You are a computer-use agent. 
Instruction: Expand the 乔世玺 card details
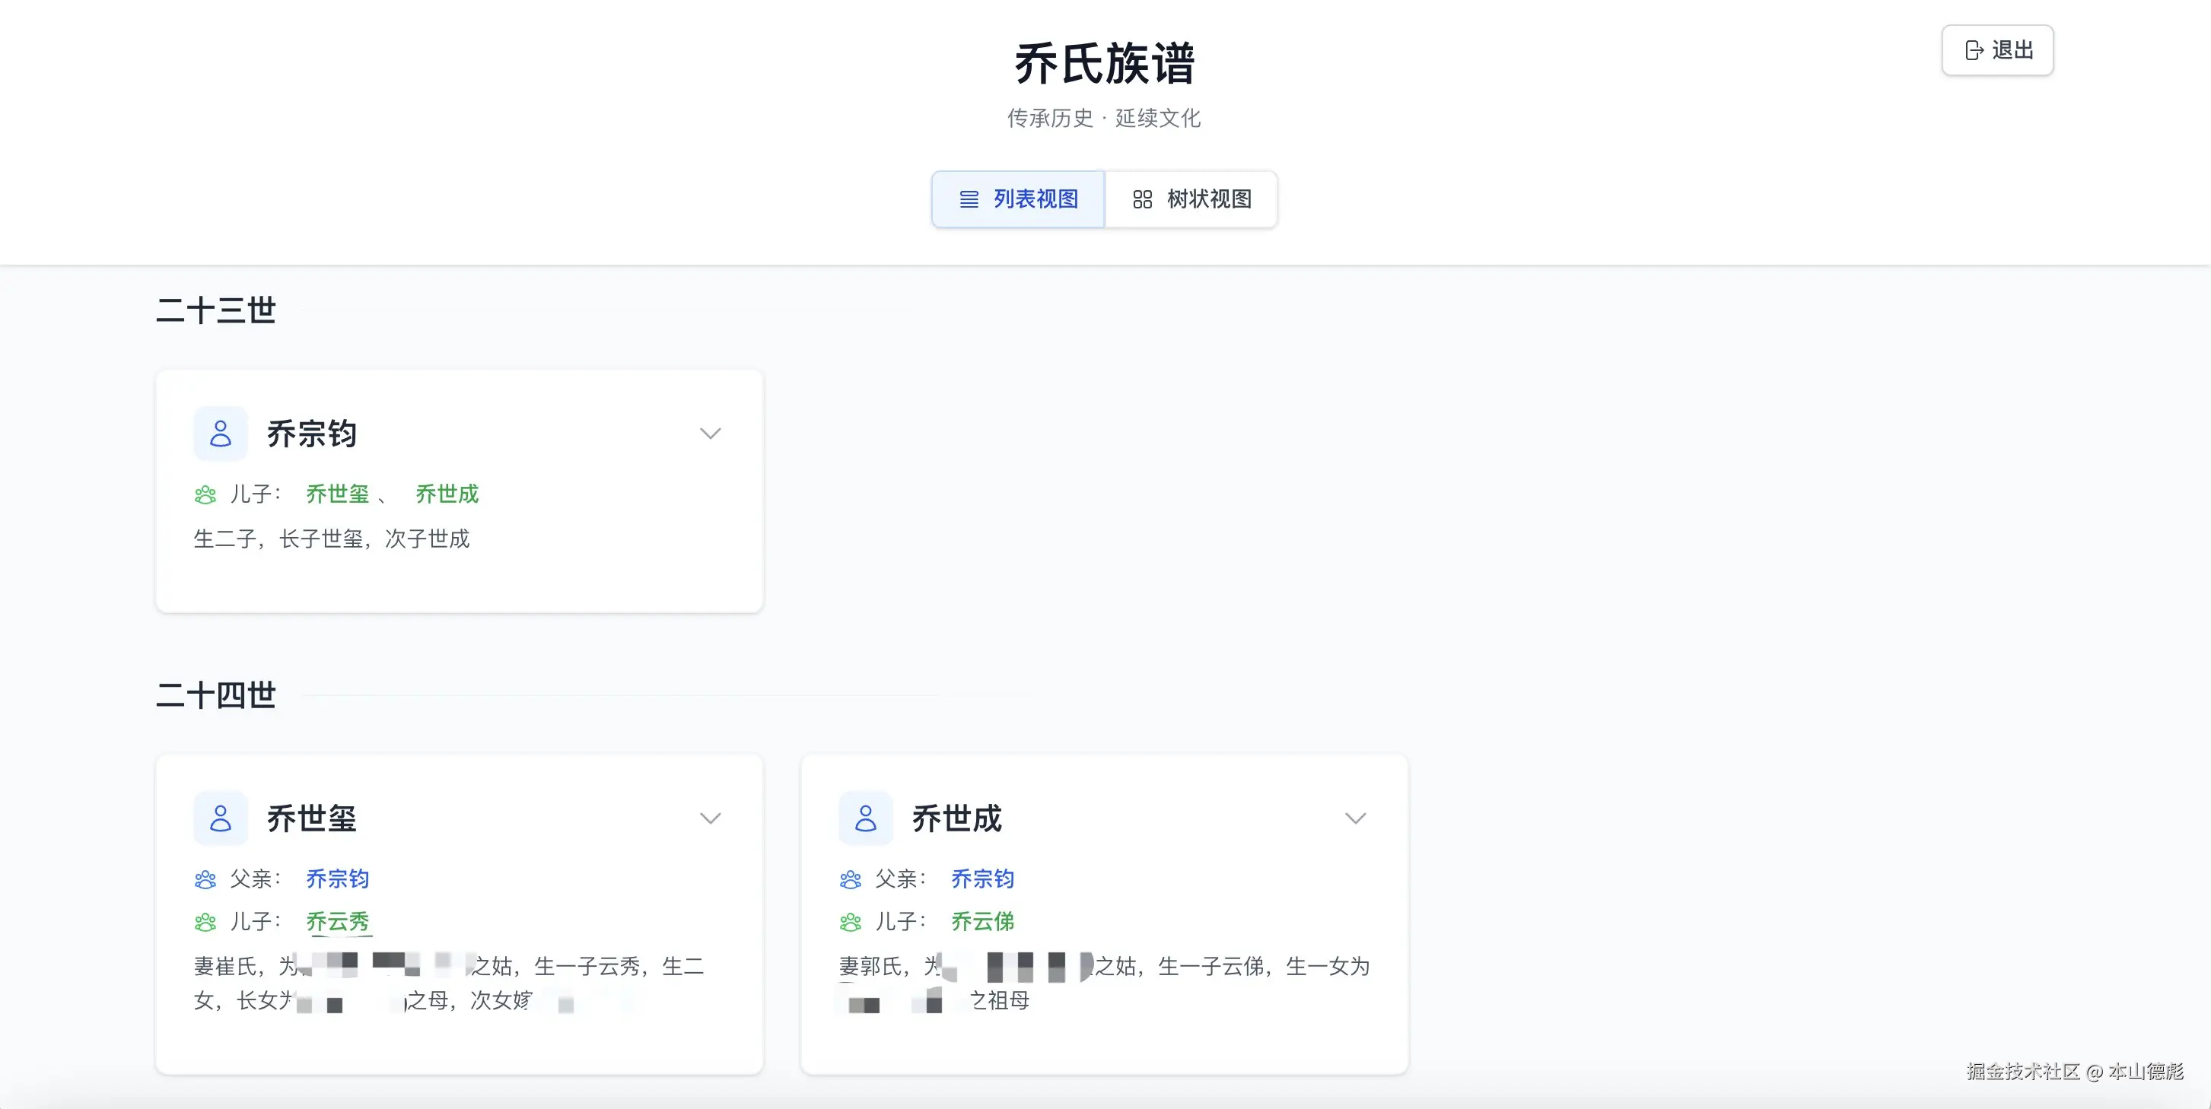pos(710,818)
